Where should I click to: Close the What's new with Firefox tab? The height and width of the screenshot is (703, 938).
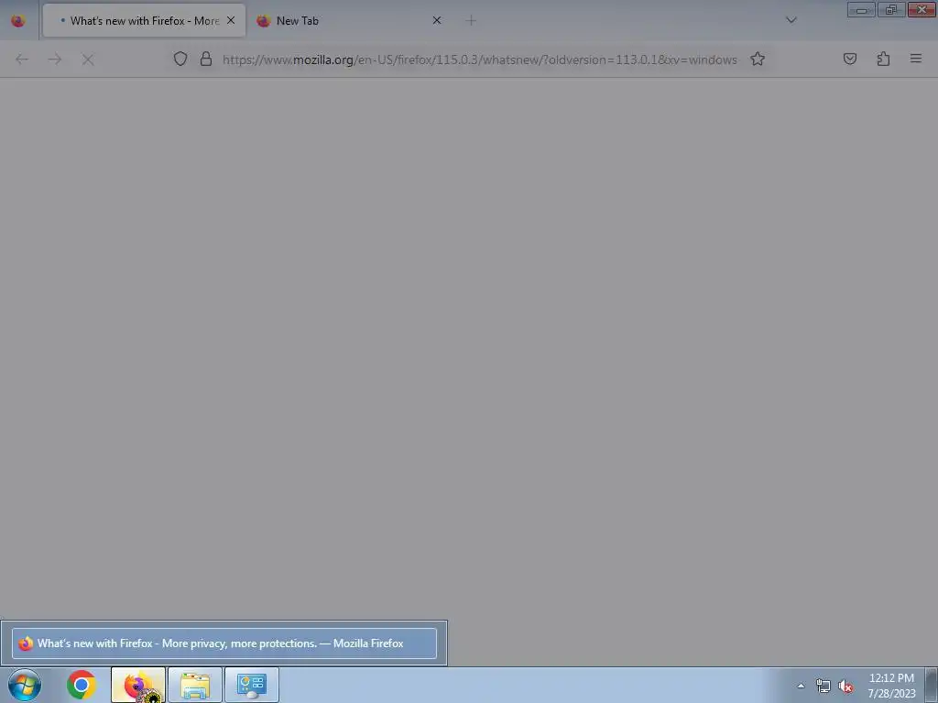[231, 20]
